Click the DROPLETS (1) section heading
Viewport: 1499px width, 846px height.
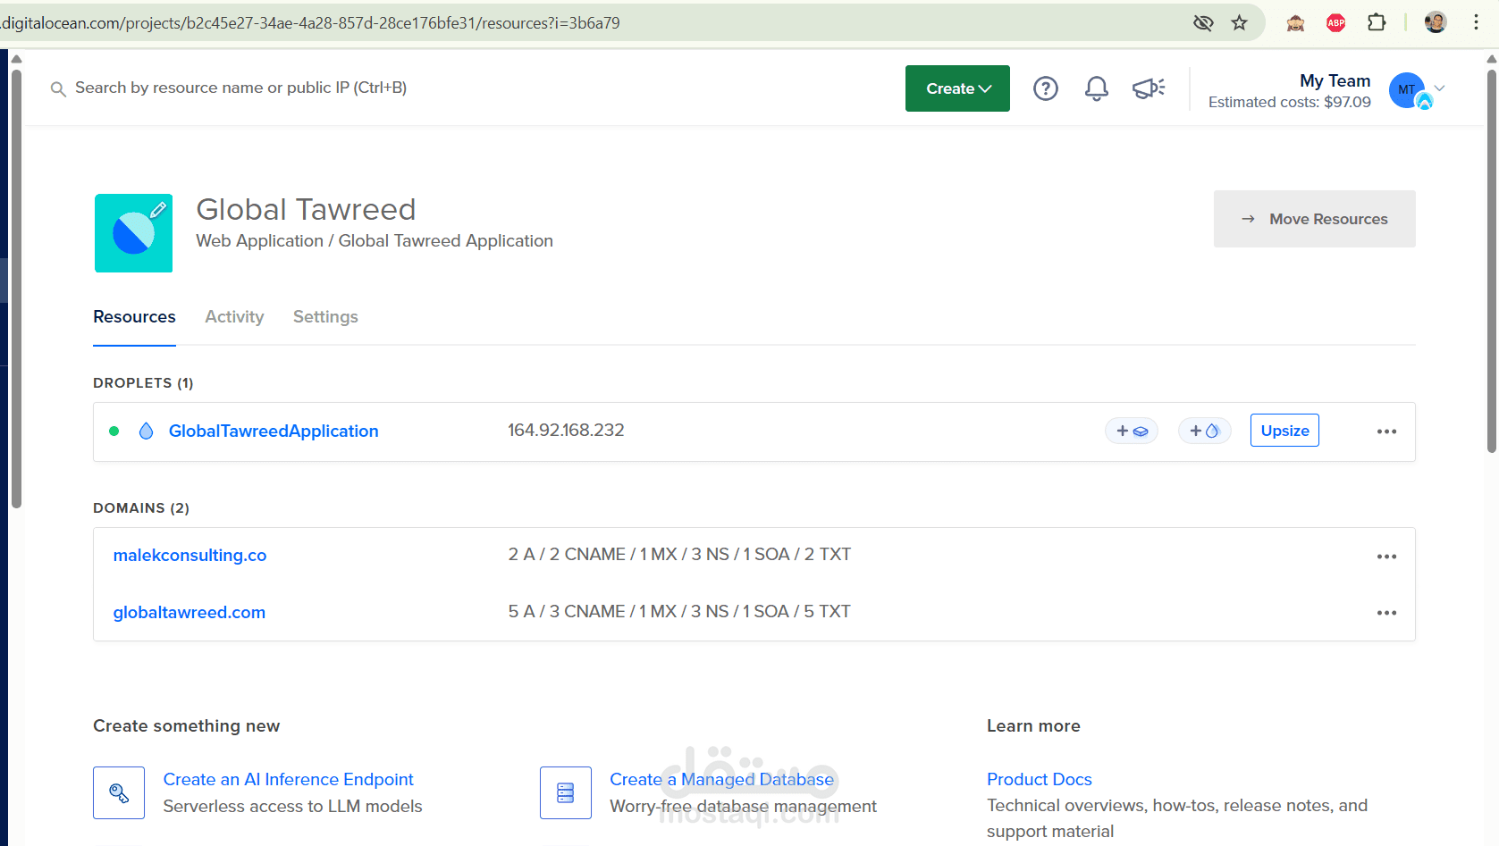click(143, 383)
